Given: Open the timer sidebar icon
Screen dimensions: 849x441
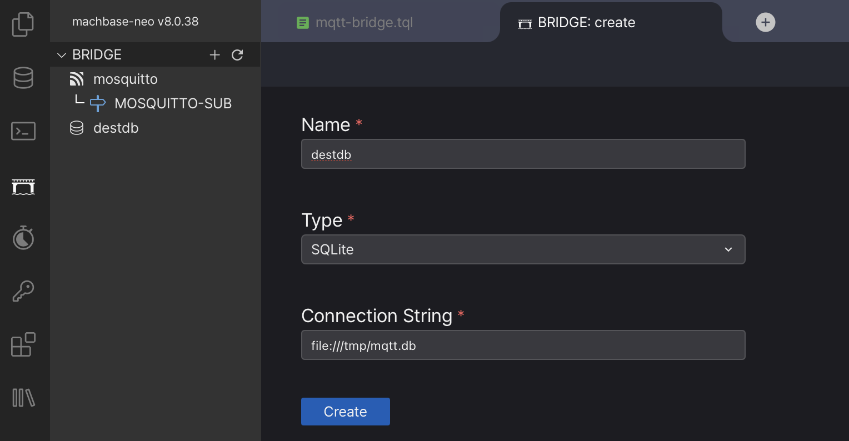Looking at the screenshot, I should [x=23, y=238].
